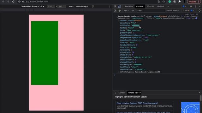
Task: Click the index.html source link
Action: pyautogui.click(x=191, y=14)
